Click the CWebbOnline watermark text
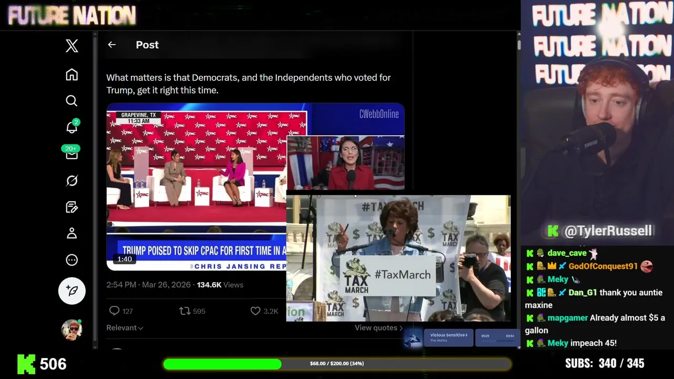The height and width of the screenshot is (379, 674). 379,114
